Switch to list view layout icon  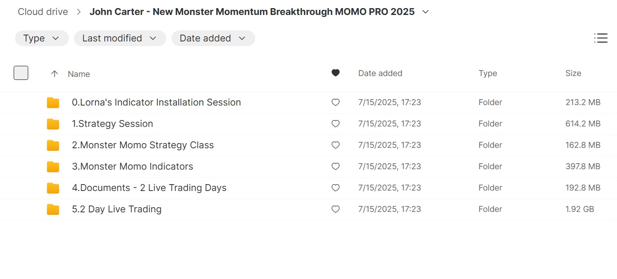pyautogui.click(x=601, y=38)
